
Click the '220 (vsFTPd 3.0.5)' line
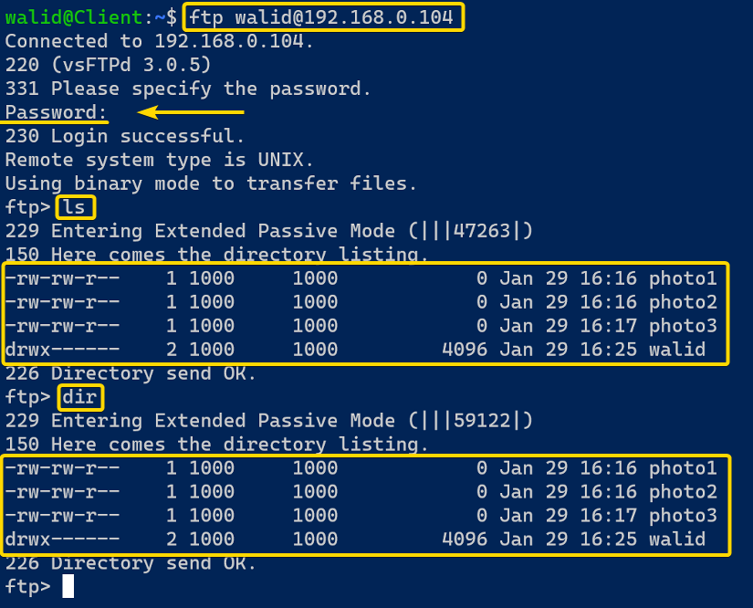click(x=108, y=65)
